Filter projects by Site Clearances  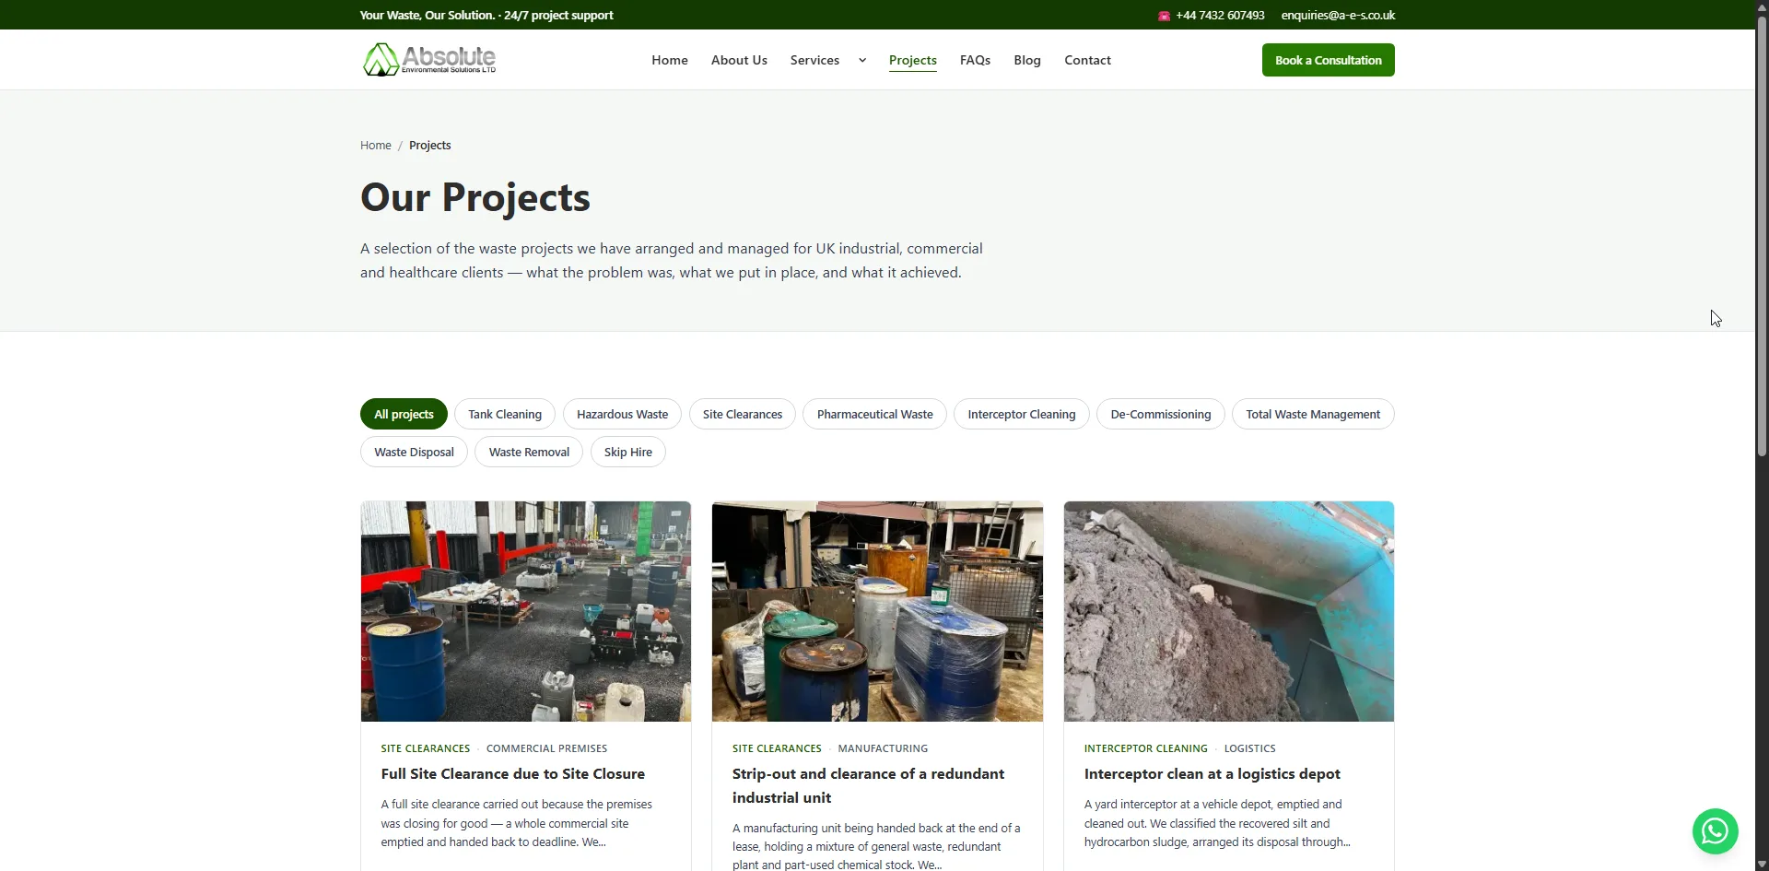pyautogui.click(x=743, y=415)
